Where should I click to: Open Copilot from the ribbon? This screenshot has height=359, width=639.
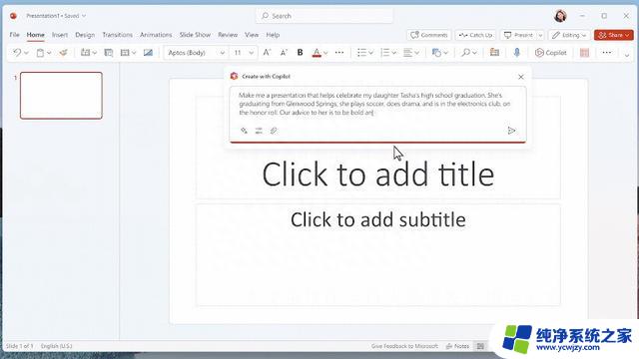click(550, 53)
